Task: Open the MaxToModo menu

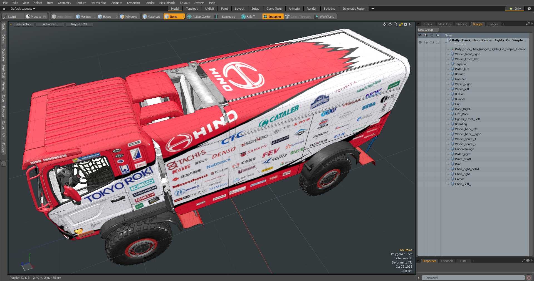Action: click(x=167, y=3)
